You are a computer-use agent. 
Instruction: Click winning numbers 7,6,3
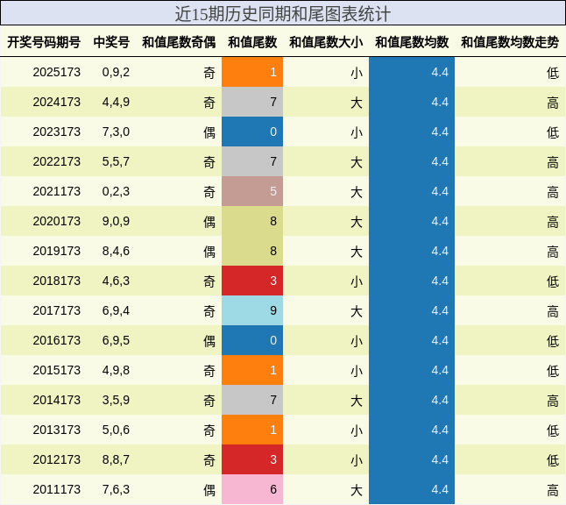click(x=116, y=489)
